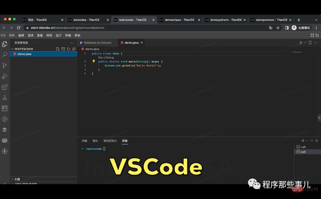The image size is (321, 199).
Task: Open the 运行 menu
Action: [59, 35]
